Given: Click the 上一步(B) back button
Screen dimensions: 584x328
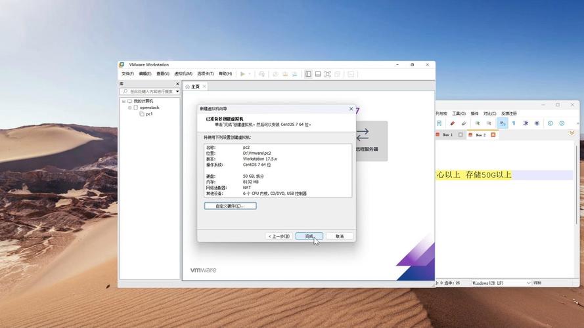Looking at the screenshot, I should tap(279, 236).
